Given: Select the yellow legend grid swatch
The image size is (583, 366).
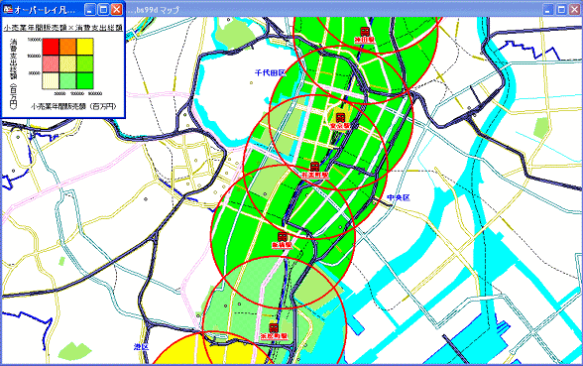Looking at the screenshot, I should (85, 47).
